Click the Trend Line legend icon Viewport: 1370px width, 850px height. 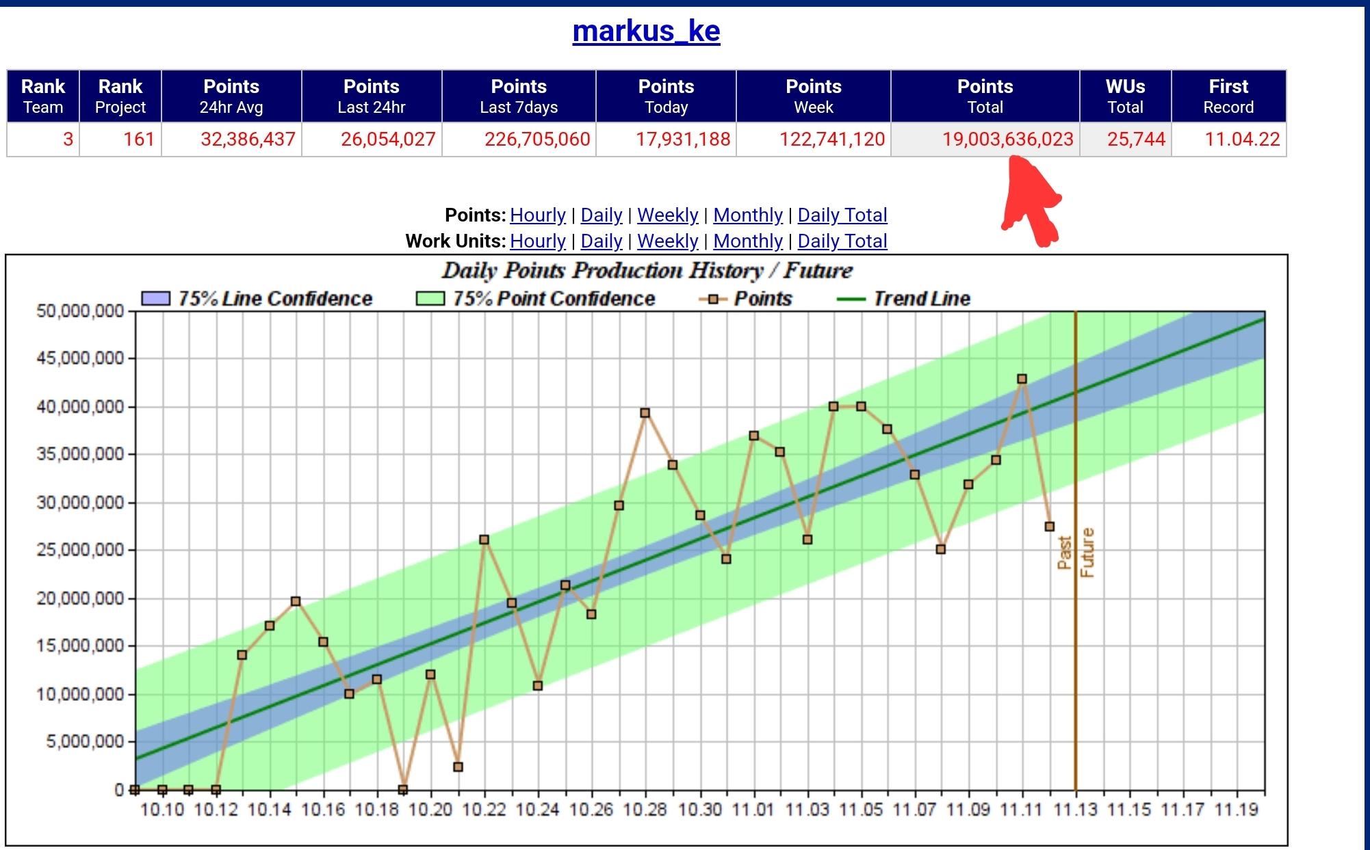pos(851,299)
